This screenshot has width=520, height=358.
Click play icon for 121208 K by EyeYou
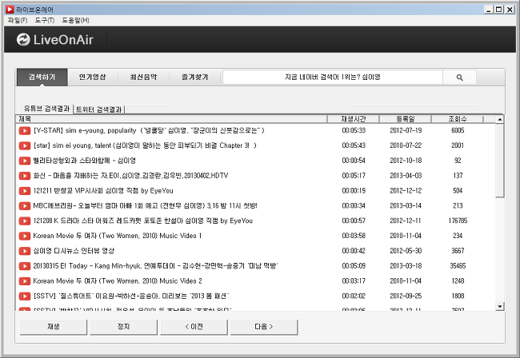pos(25,221)
